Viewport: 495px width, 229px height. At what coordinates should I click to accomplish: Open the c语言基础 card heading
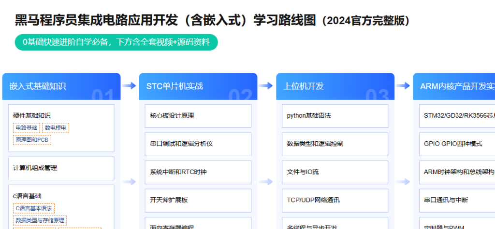[x=27, y=196]
